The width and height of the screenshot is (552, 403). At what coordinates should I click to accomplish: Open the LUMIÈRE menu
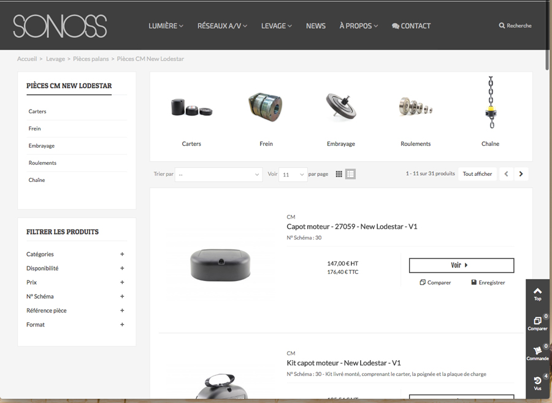[x=166, y=26]
